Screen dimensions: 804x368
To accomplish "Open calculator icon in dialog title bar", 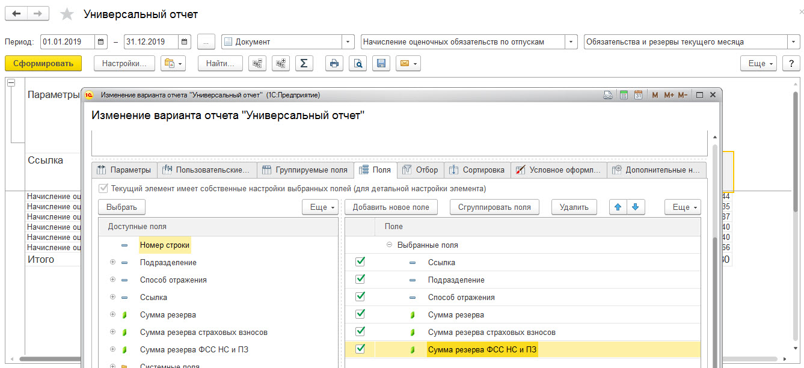I will 624,95.
